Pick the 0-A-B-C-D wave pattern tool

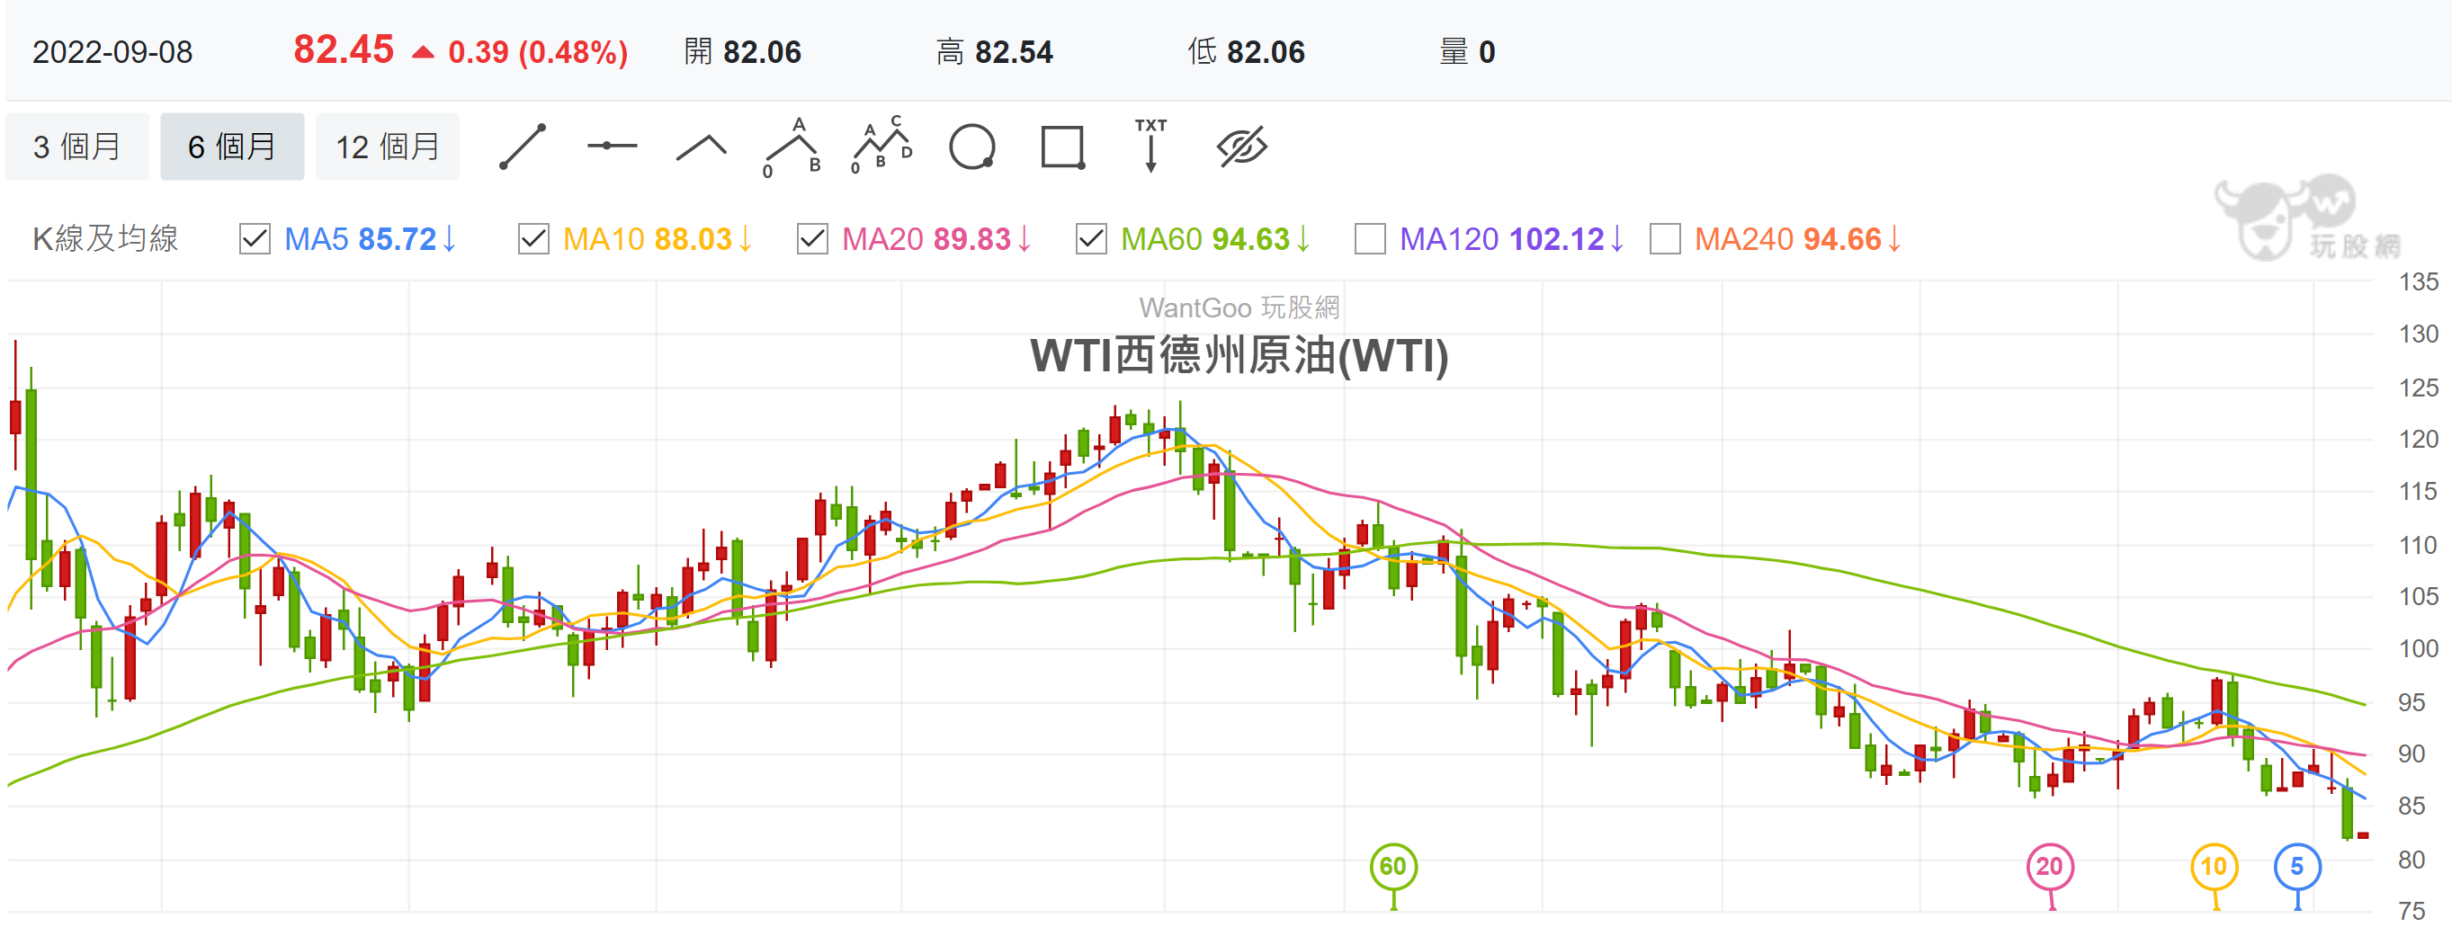882,146
